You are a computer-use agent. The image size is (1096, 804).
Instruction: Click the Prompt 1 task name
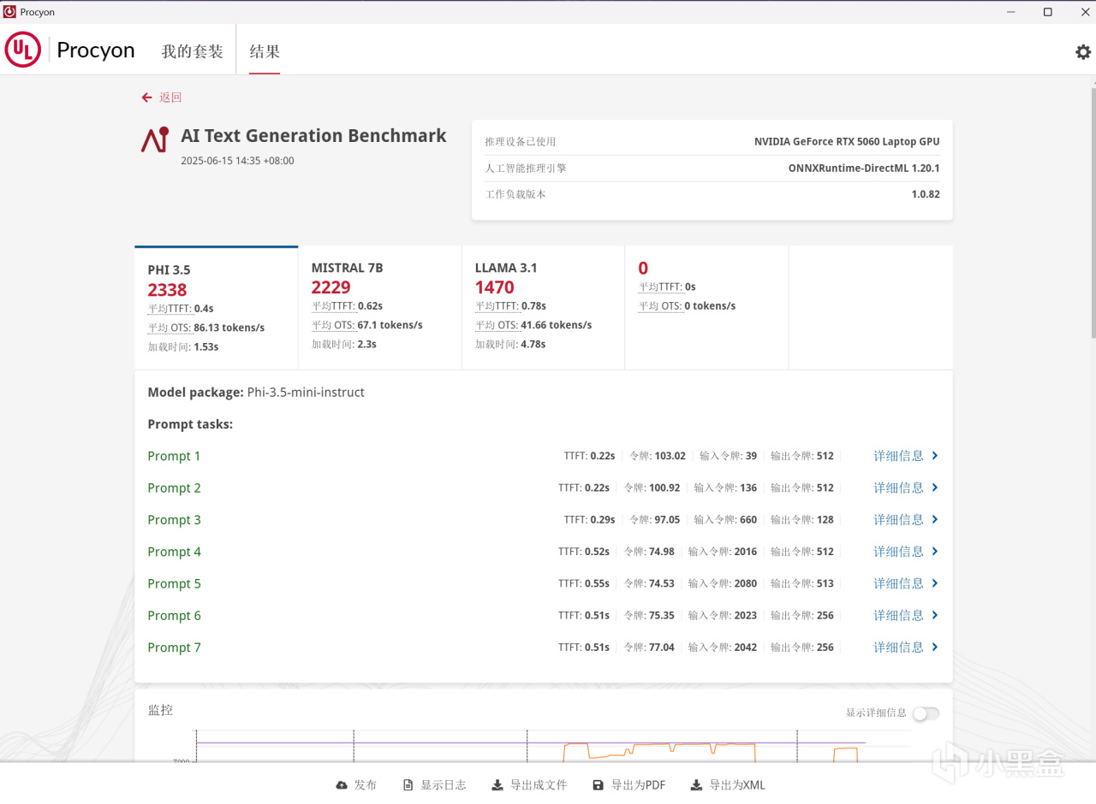pos(174,456)
